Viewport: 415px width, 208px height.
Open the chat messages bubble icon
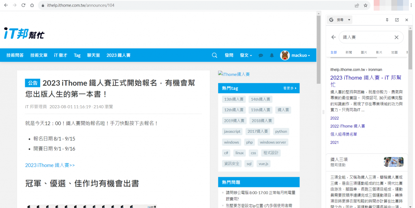tap(261, 55)
